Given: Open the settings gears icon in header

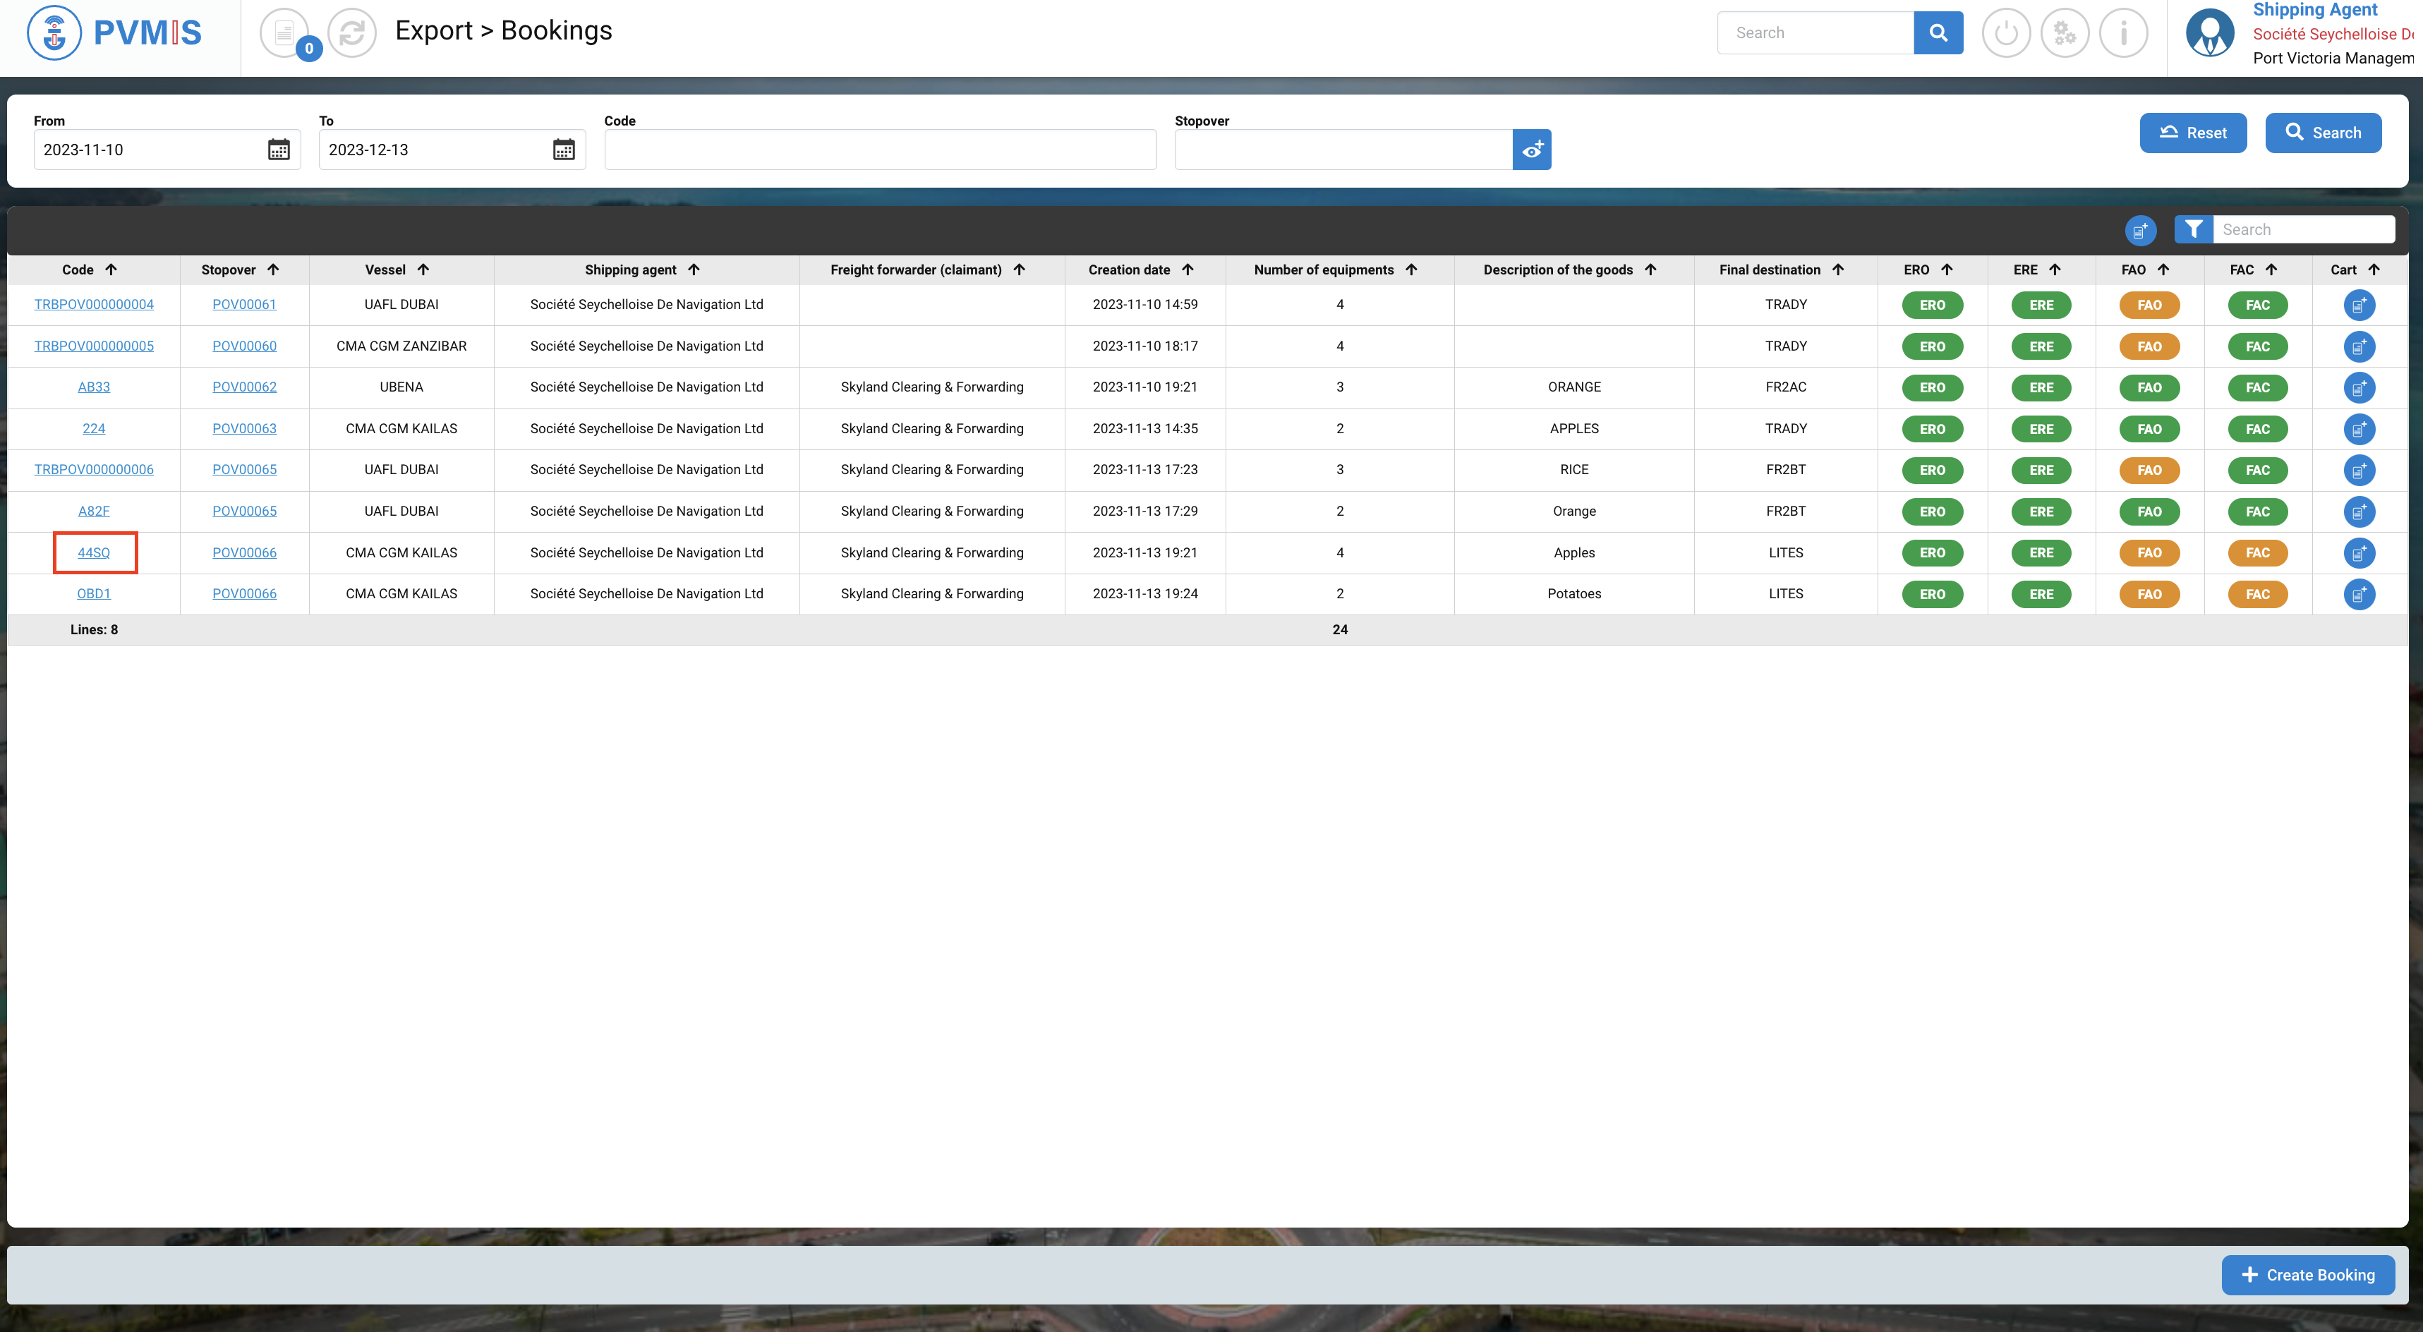Looking at the screenshot, I should (2065, 33).
